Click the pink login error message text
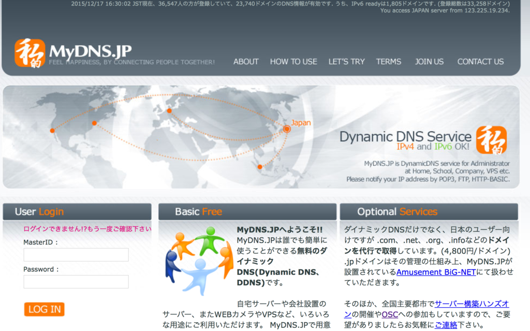Viewport: 530px width, 331px height. tap(87, 229)
